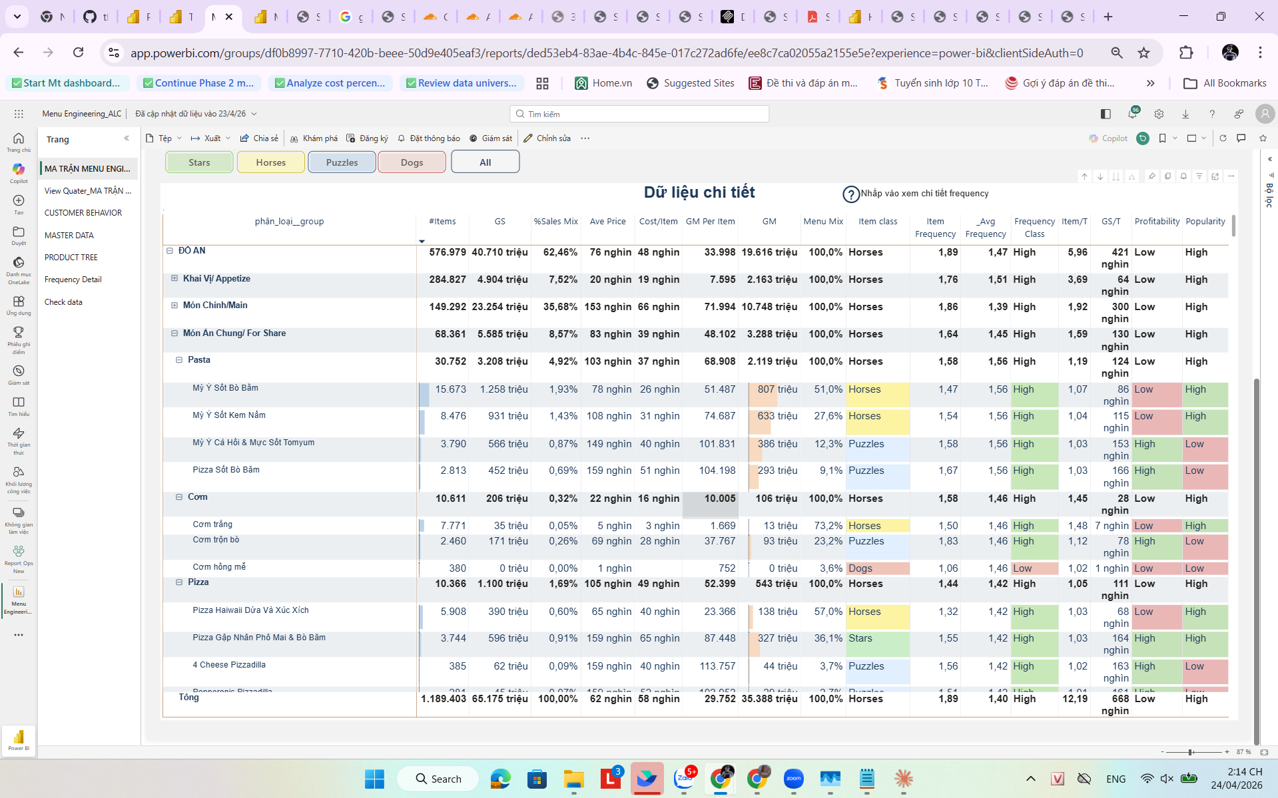
Task: Open the Tệp dropdown menu
Action: (164, 138)
